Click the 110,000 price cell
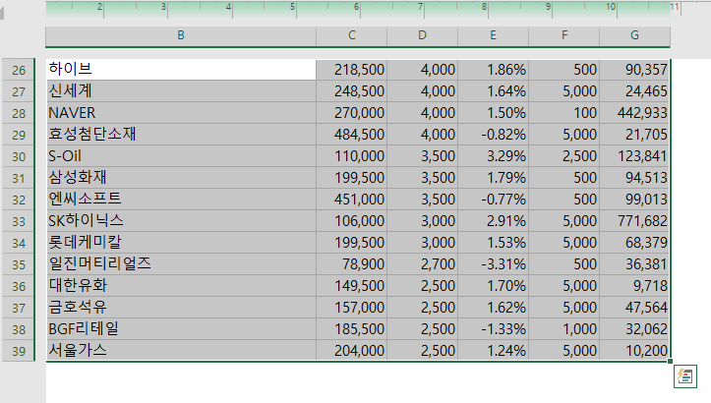 tap(351, 156)
